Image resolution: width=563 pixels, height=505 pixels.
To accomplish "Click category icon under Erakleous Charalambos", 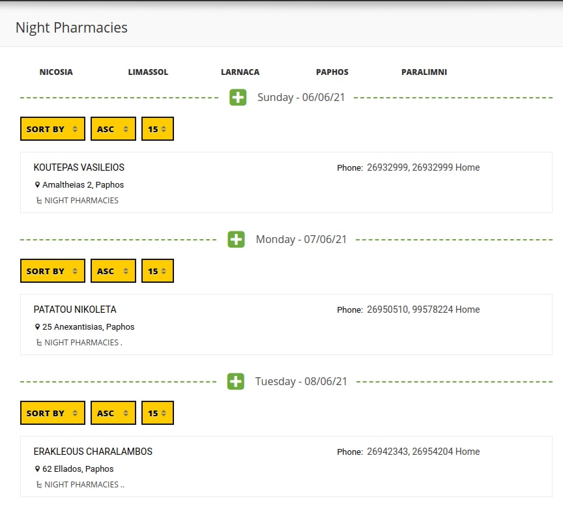I will coord(39,485).
